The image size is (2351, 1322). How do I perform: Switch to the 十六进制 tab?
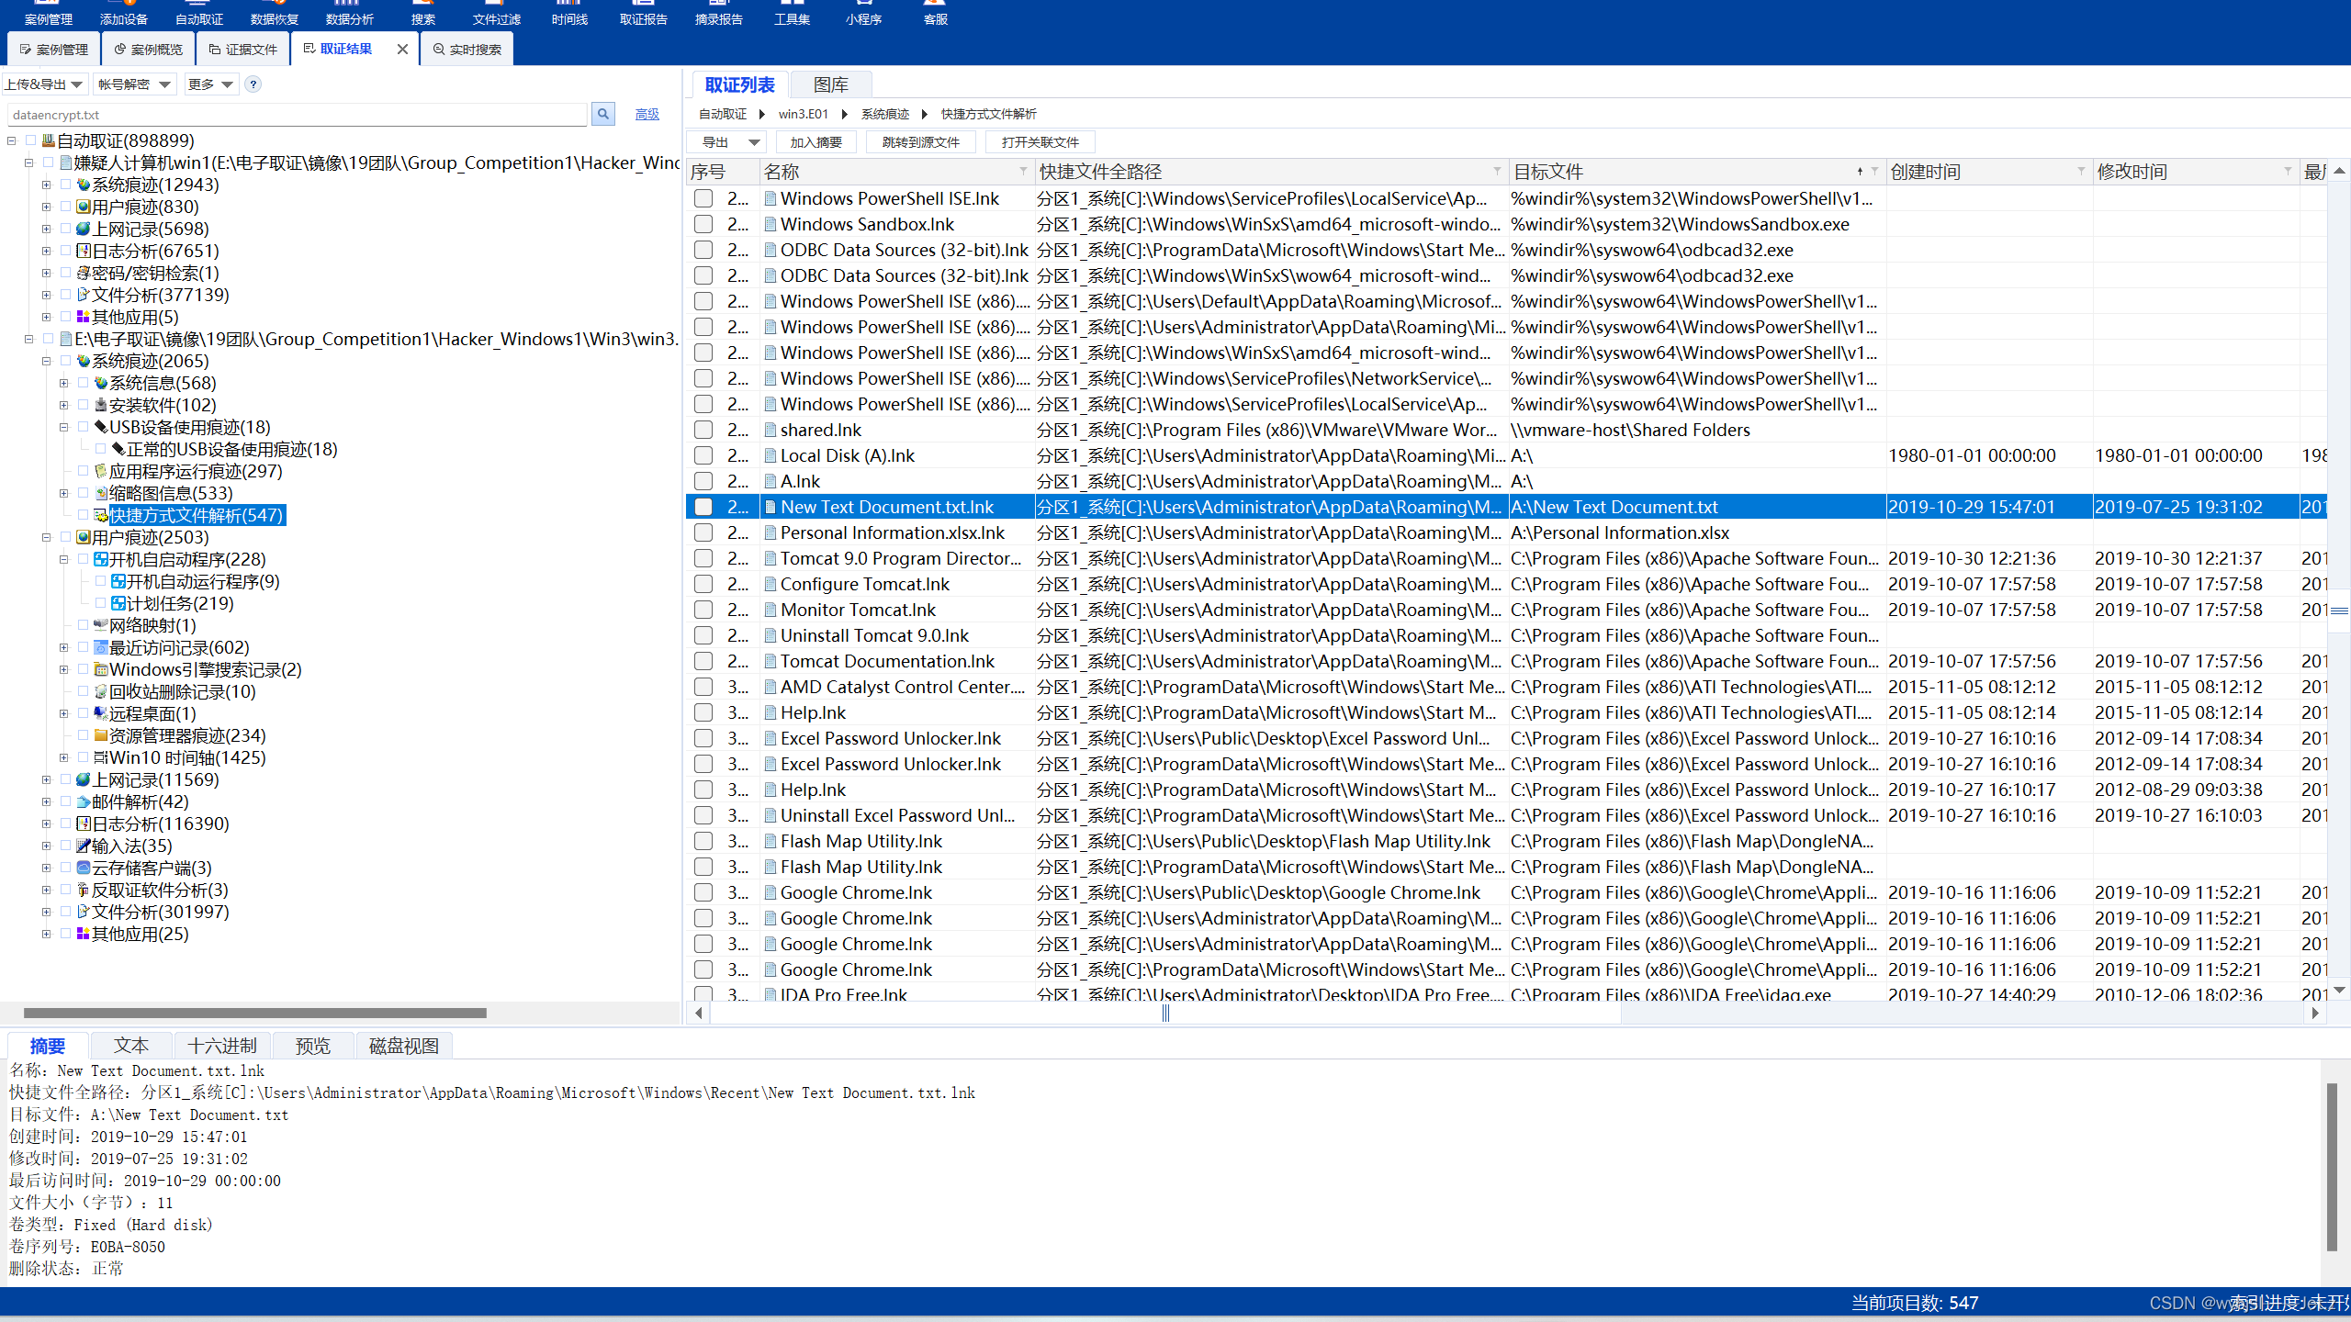(222, 1046)
